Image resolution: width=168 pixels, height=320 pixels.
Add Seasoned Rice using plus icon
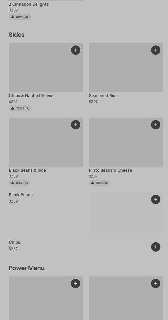[156, 50]
